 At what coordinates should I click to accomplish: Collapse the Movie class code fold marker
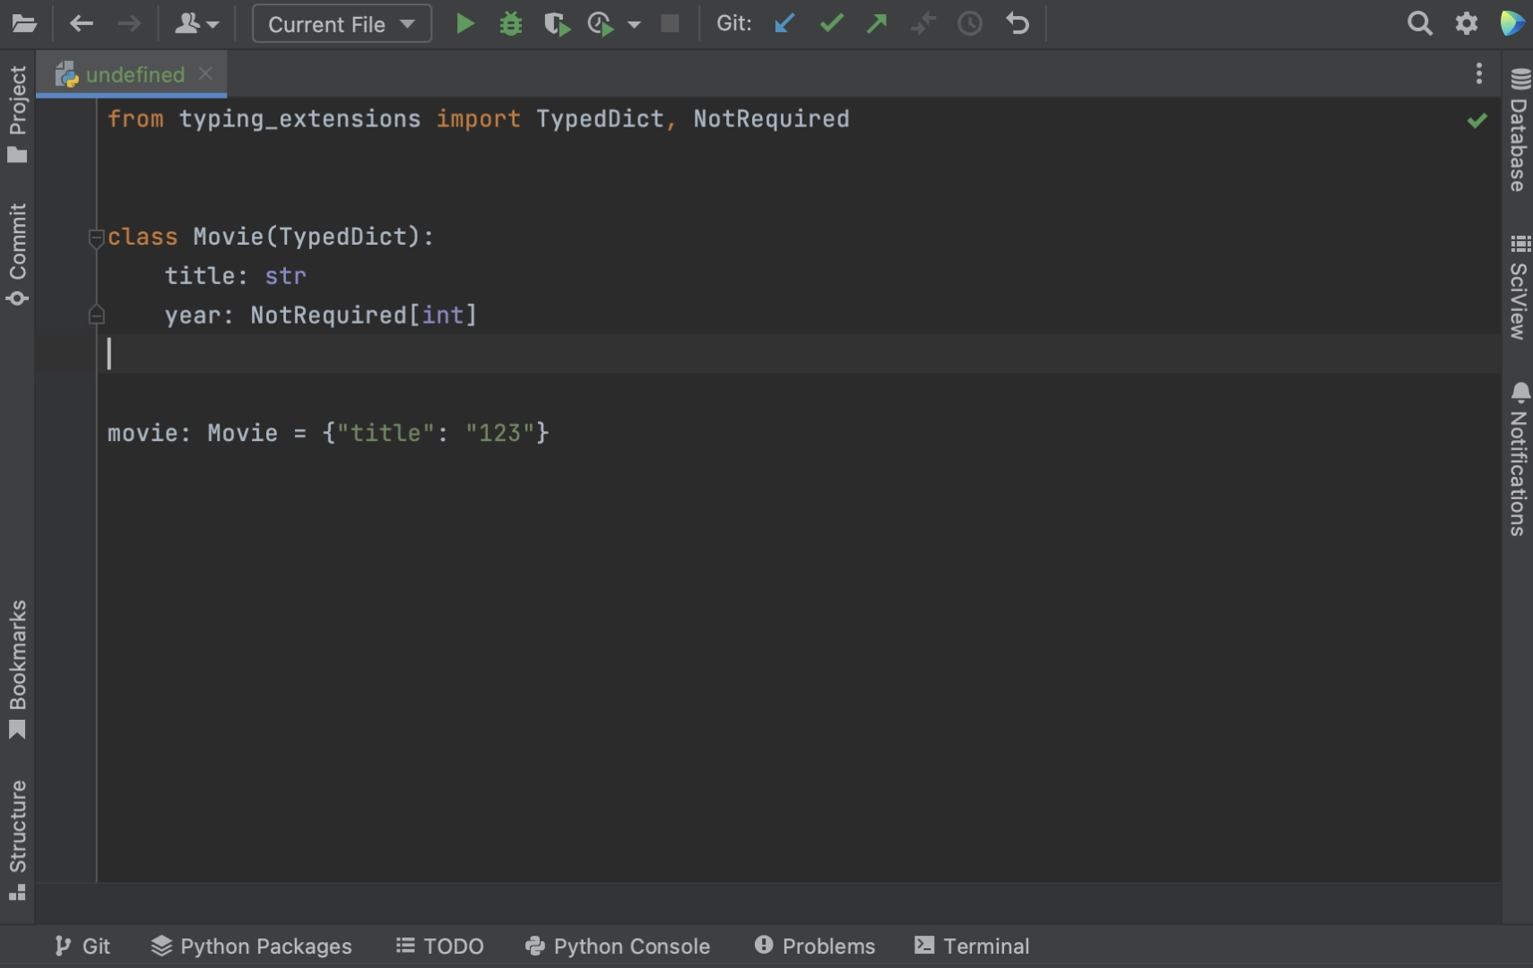(96, 238)
